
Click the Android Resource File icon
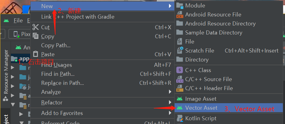point(180,15)
